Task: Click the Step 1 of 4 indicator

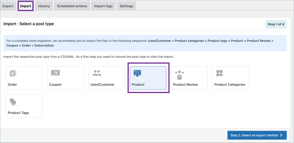Action: pyautogui.click(x=276, y=24)
